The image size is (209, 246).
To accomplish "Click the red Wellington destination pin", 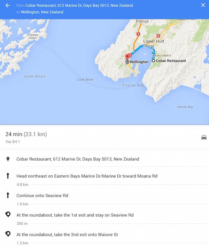I will coord(127,56).
